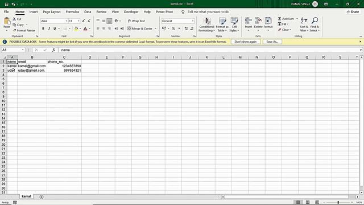This screenshot has height=205, width=364.
Task: Open the Arial font name dropdown
Action: (x=66, y=21)
